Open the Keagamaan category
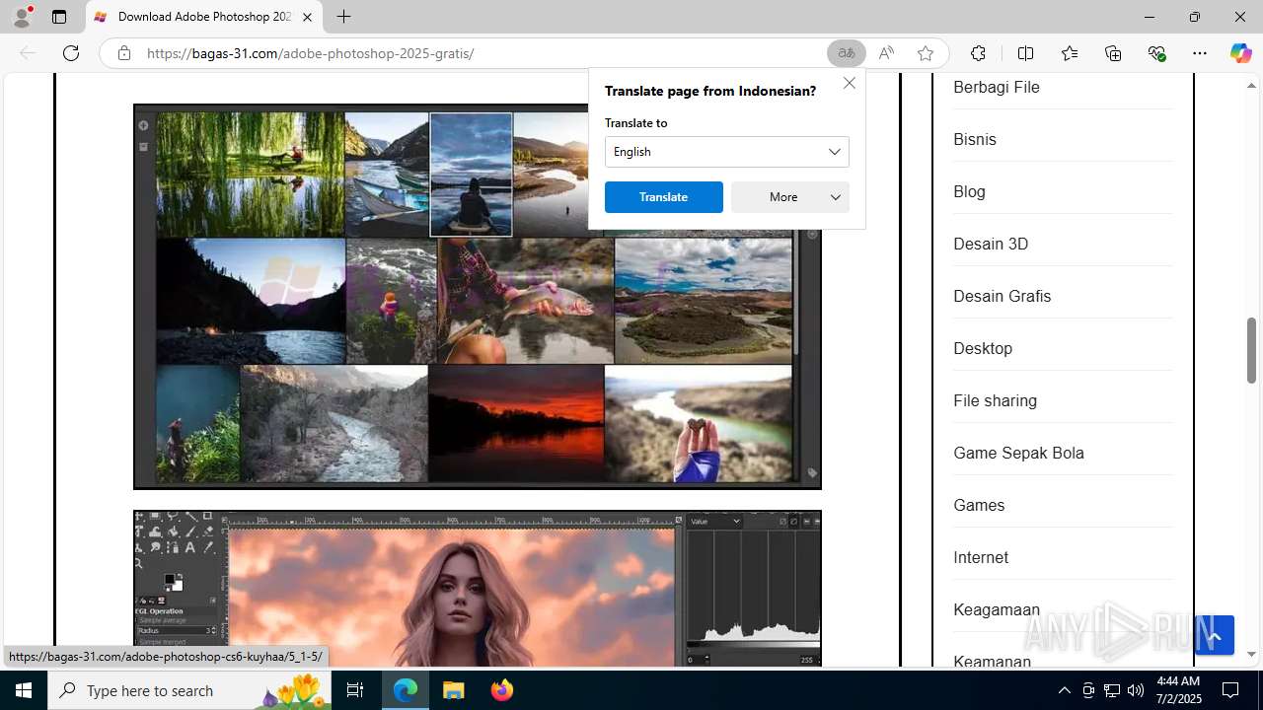 point(997,609)
